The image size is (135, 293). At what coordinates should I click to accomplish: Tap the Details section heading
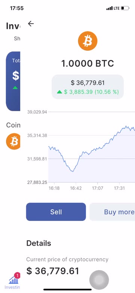pyautogui.click(x=39, y=243)
